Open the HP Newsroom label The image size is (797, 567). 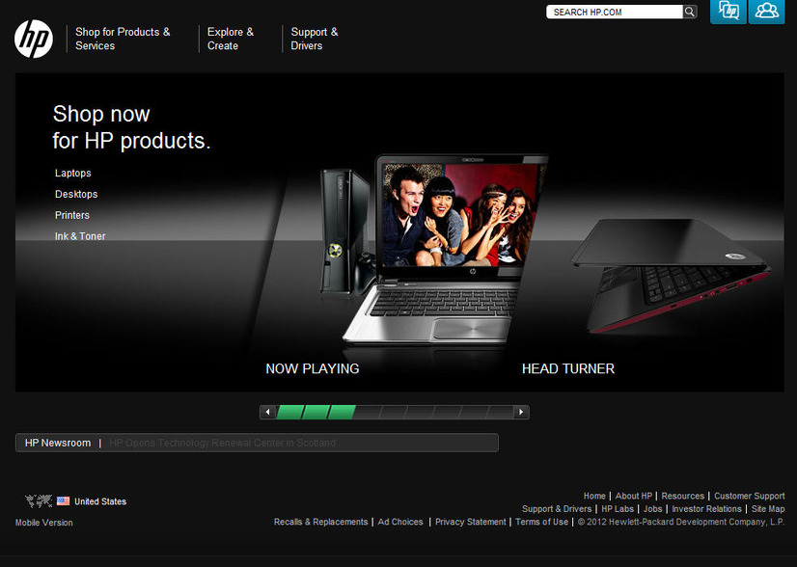point(58,443)
